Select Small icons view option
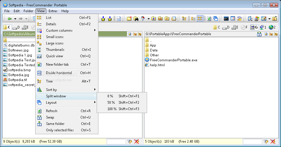Screen dimensions: 281x147 coord(67,37)
